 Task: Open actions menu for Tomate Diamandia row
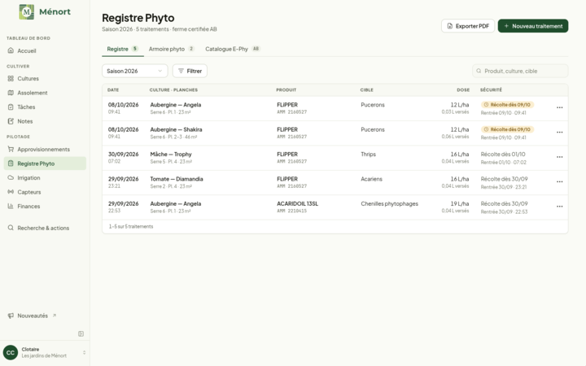pos(559,181)
